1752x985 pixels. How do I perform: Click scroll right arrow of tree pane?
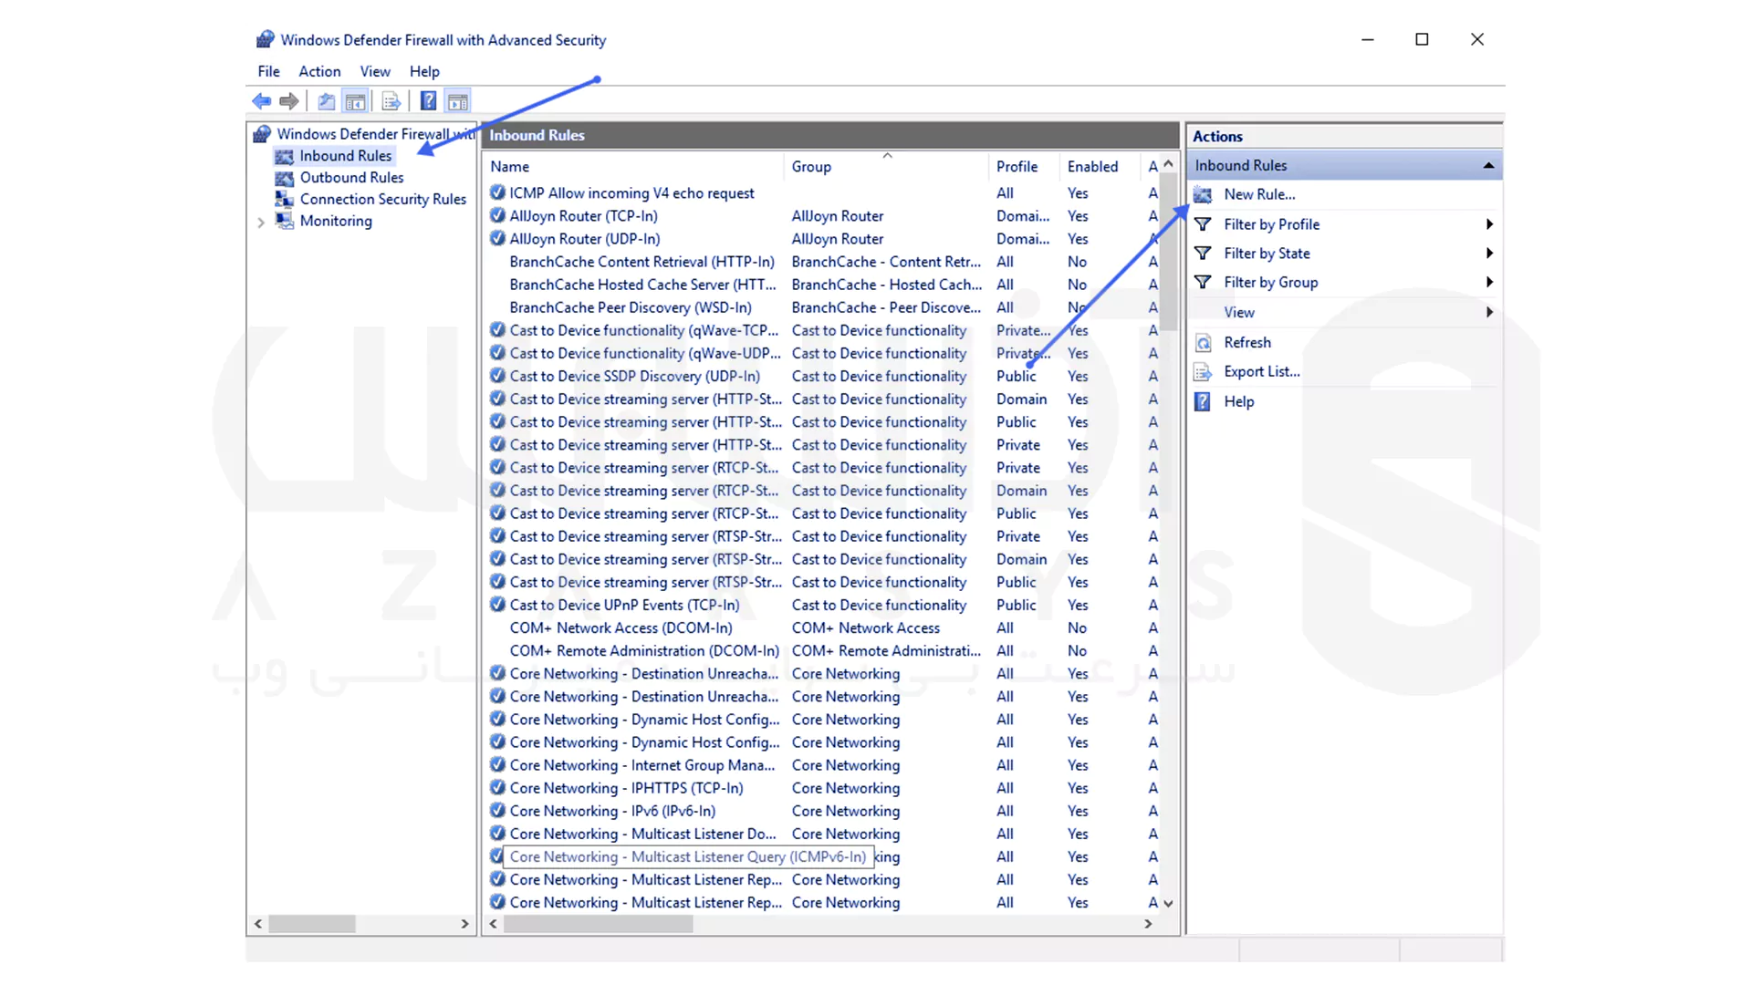click(464, 924)
